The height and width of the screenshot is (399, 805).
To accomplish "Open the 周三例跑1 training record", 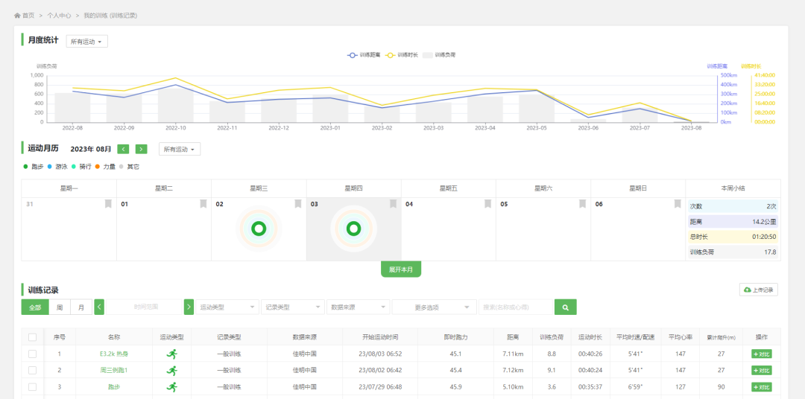I will click(x=114, y=370).
